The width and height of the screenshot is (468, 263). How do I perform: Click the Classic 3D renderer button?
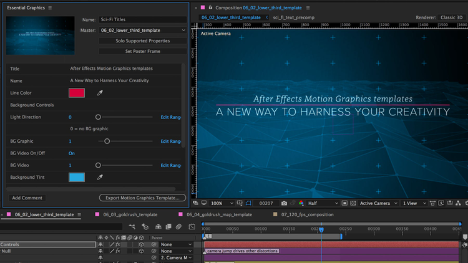click(451, 17)
